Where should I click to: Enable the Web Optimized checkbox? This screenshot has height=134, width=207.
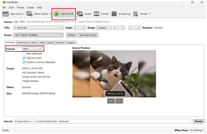(x=24, y=53)
